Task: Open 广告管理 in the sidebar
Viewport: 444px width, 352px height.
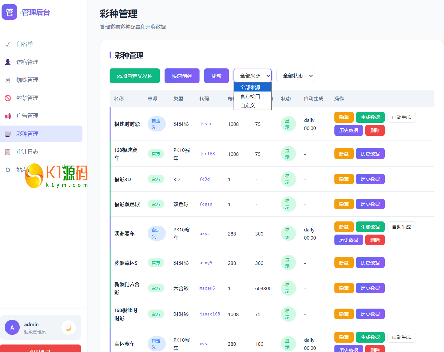Action: click(x=41, y=116)
